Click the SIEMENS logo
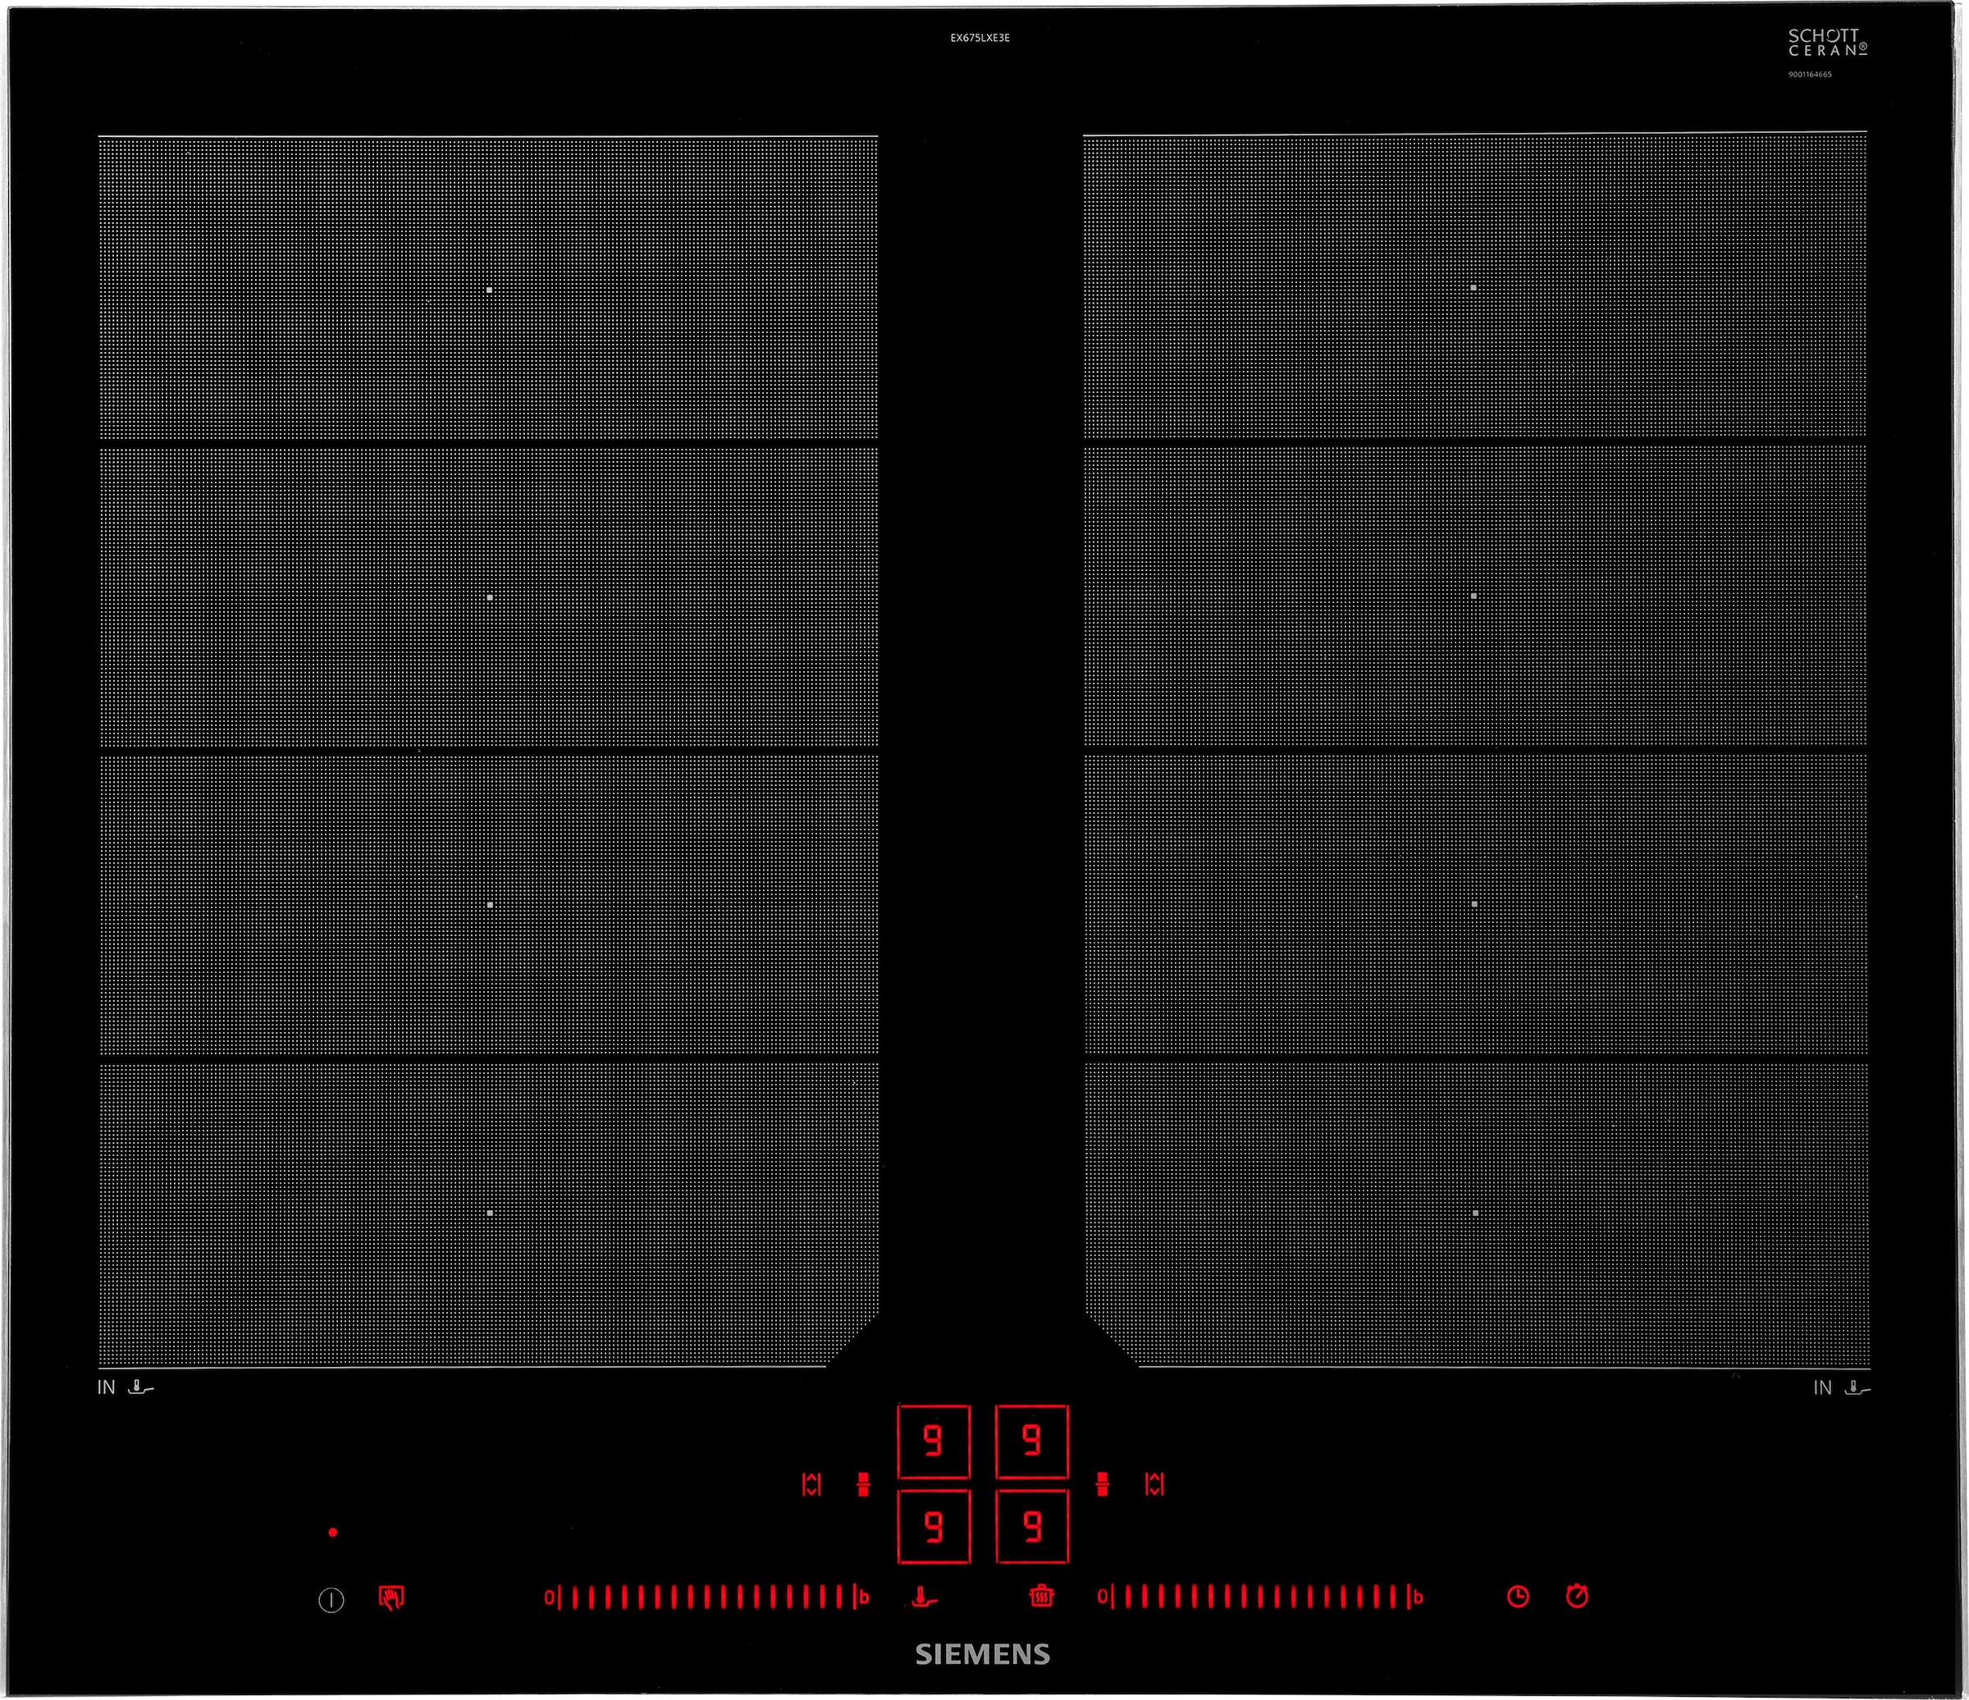This screenshot has height=1700, width=1969. pos(983,1654)
